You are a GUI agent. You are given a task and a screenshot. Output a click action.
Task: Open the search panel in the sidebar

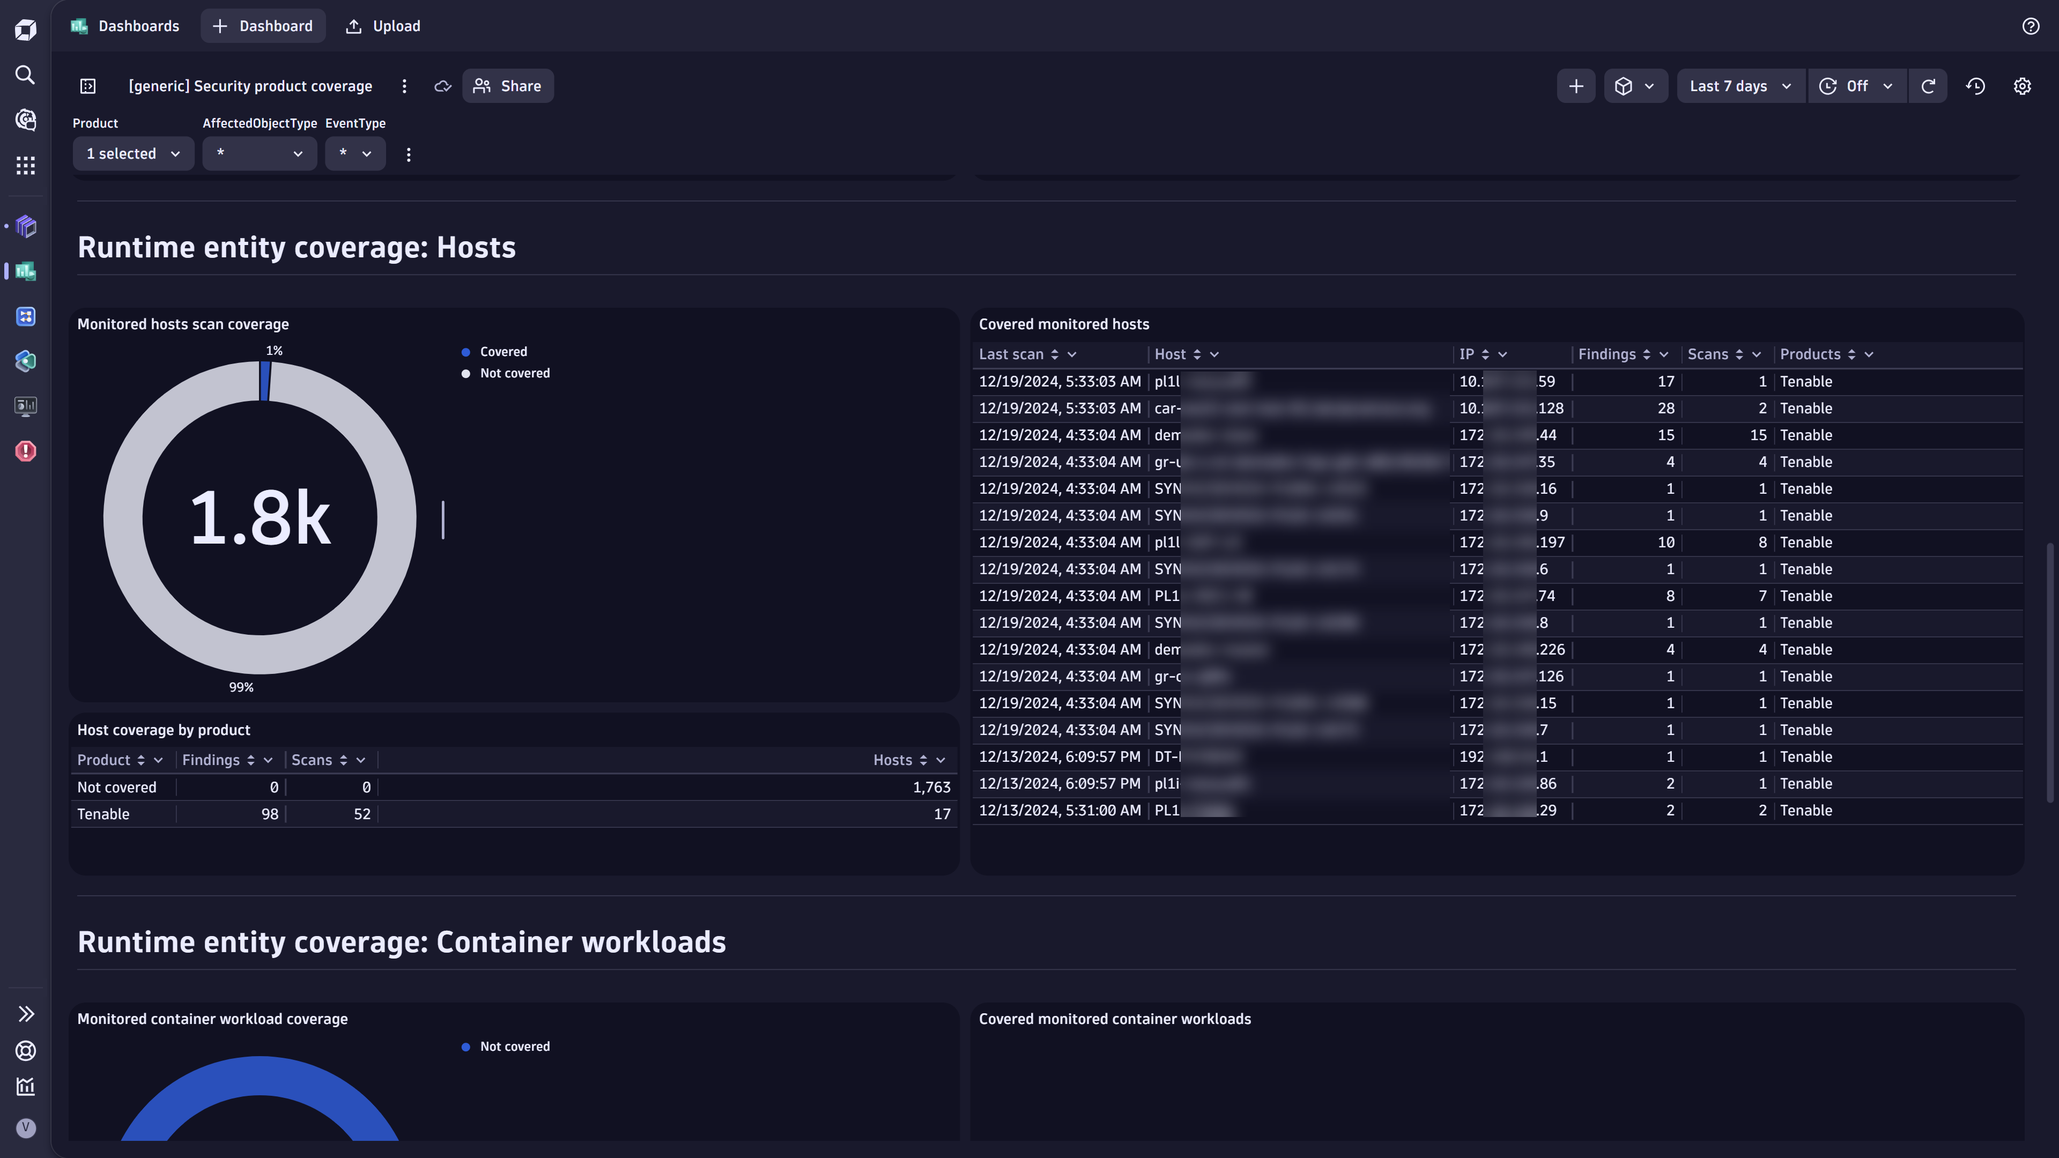point(25,75)
